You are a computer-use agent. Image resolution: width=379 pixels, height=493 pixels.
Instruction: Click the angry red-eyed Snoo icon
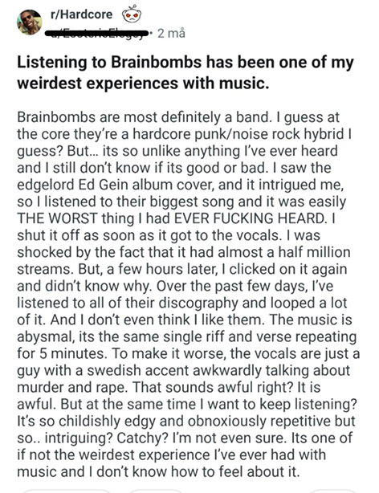132,14
